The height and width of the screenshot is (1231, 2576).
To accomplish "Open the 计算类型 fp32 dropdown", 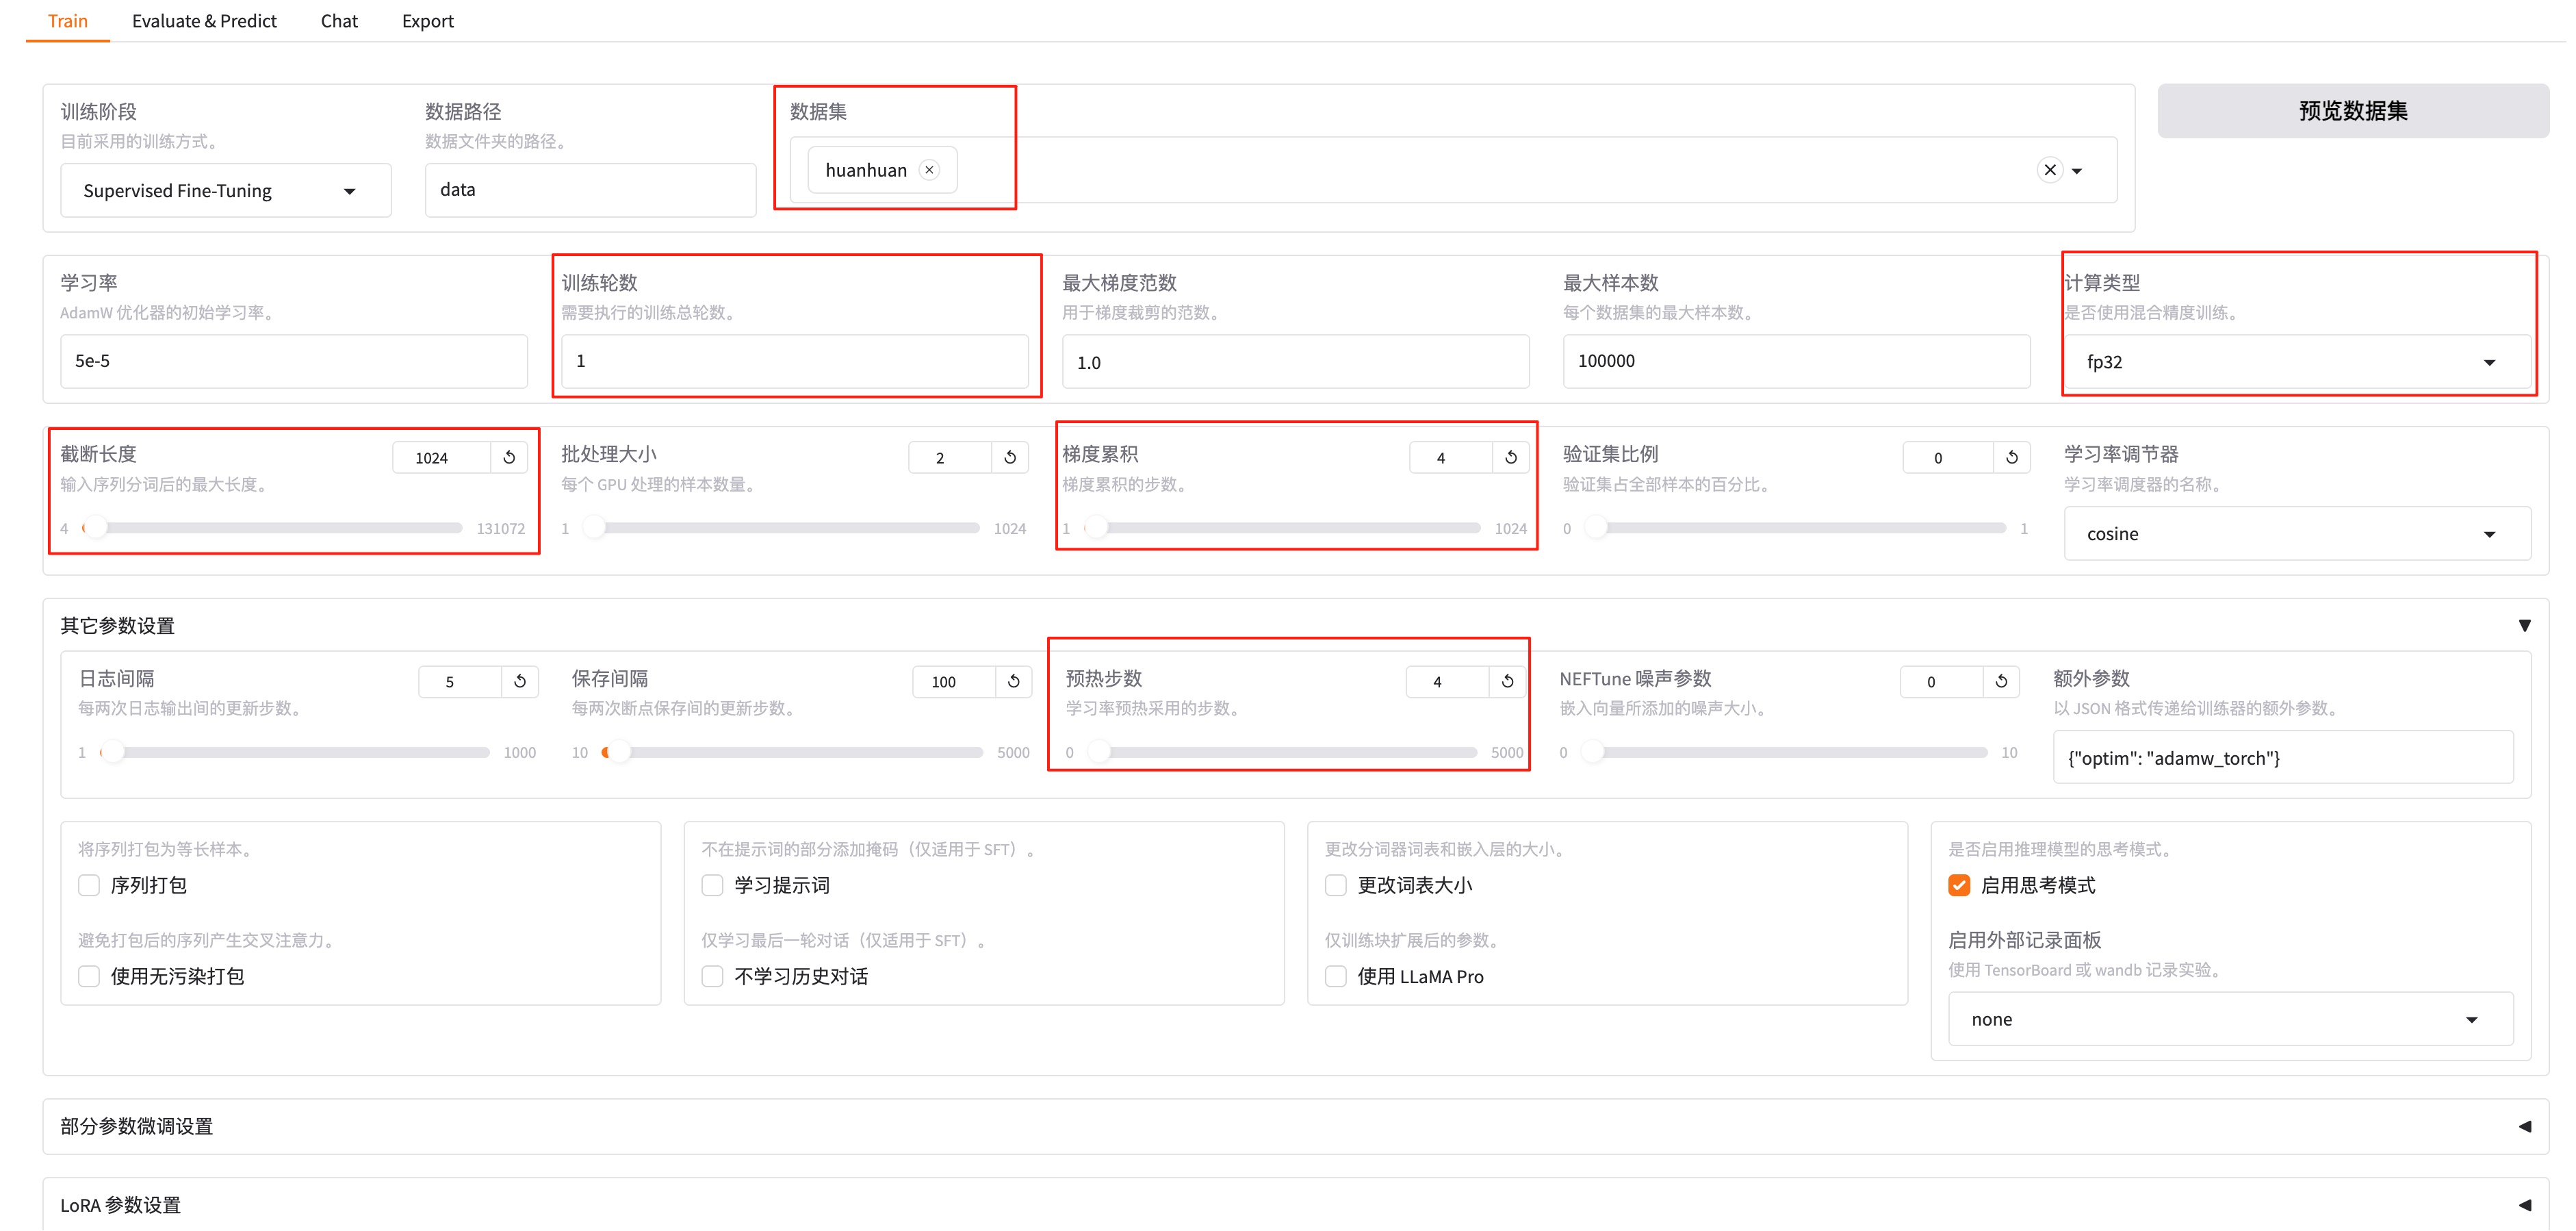I will (x=2297, y=362).
